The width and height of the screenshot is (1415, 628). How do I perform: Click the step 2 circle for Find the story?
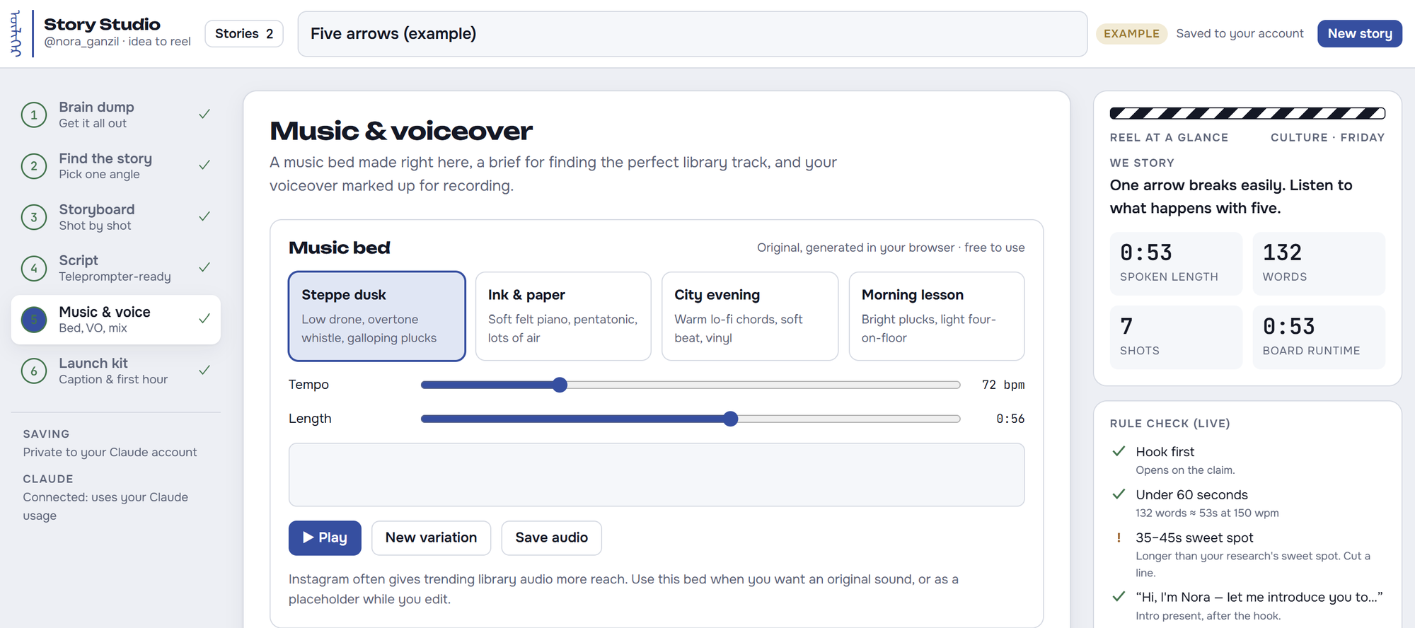(x=34, y=166)
